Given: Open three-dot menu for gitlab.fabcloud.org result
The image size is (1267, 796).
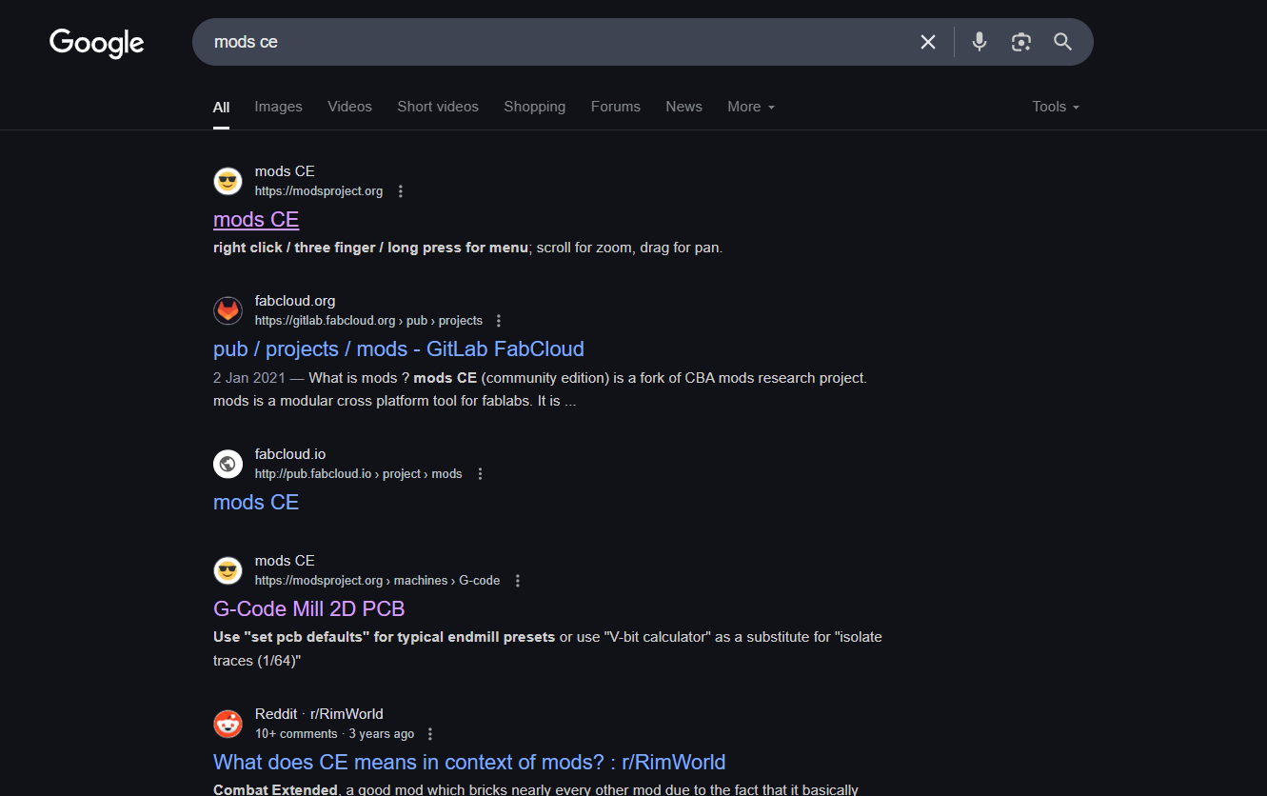Looking at the screenshot, I should click(499, 321).
